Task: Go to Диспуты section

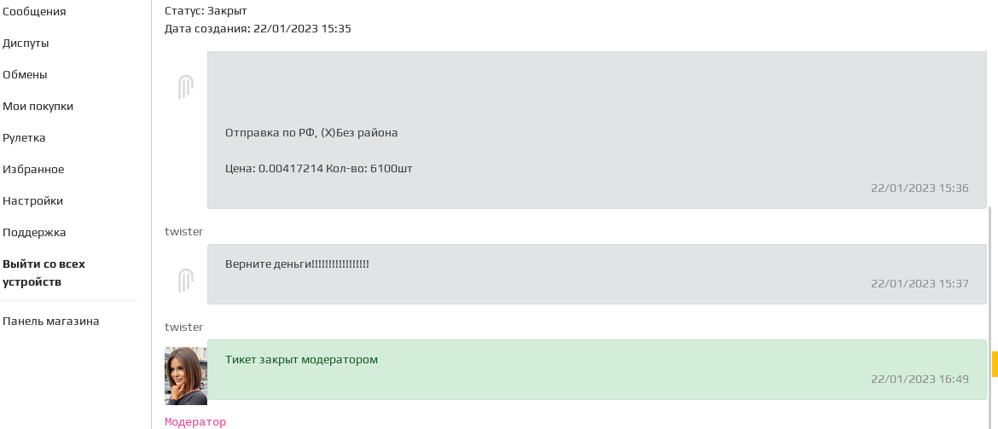Action: pyautogui.click(x=26, y=43)
